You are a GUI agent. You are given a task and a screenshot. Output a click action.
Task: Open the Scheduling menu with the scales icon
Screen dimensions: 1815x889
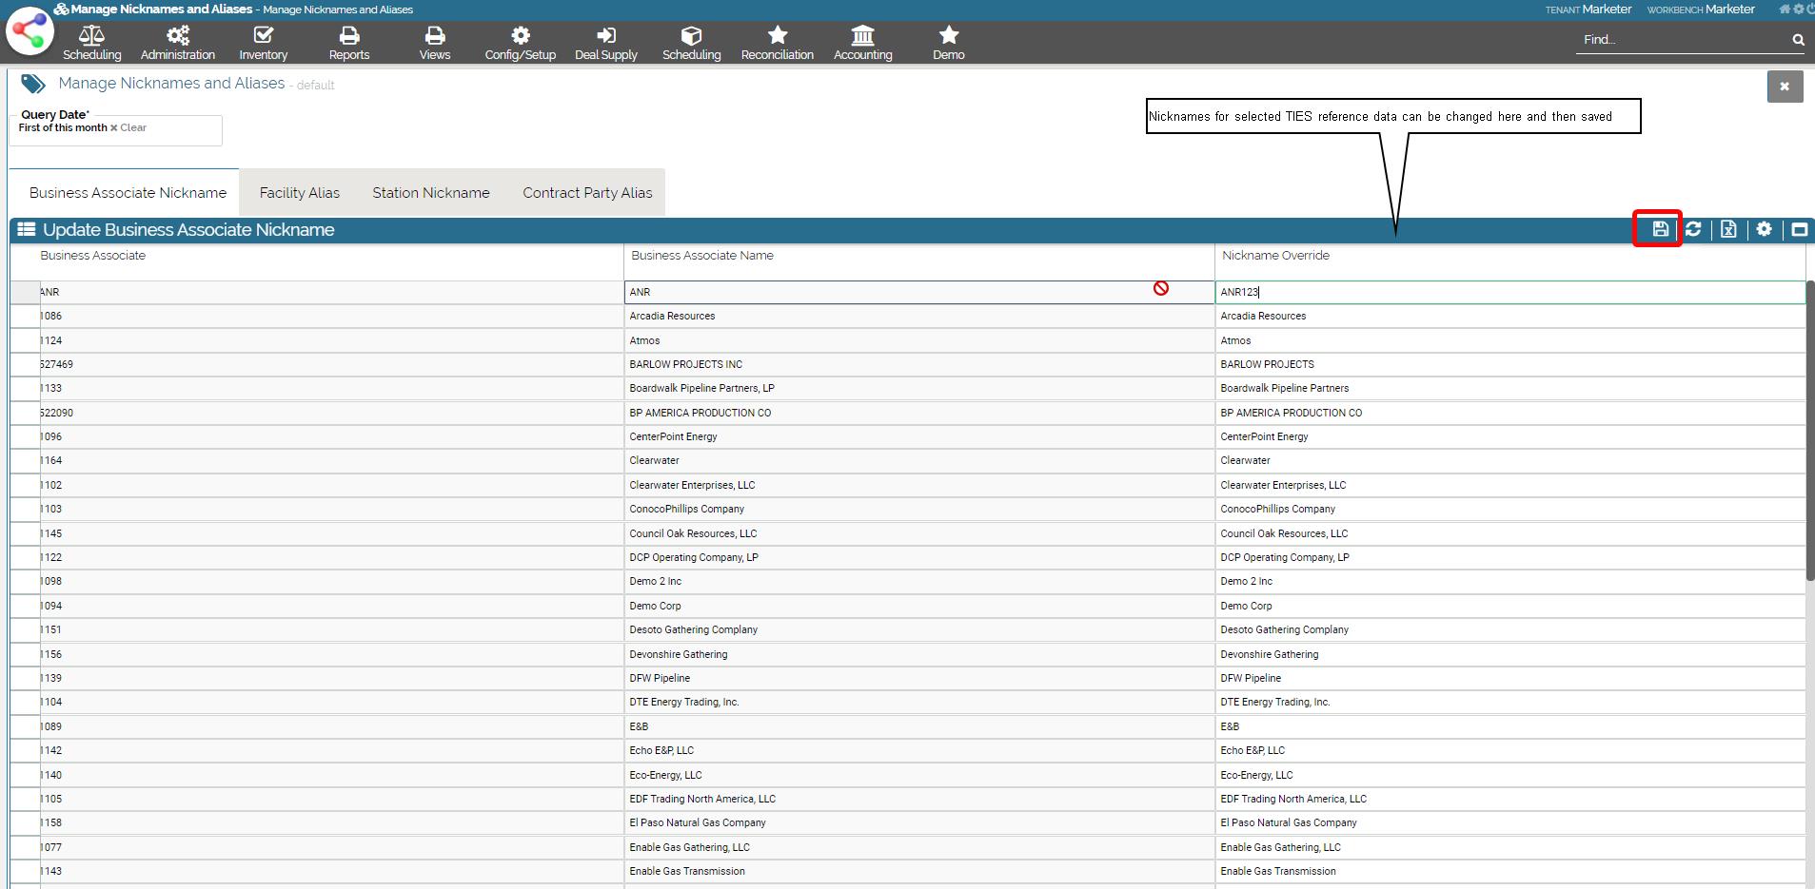(91, 43)
